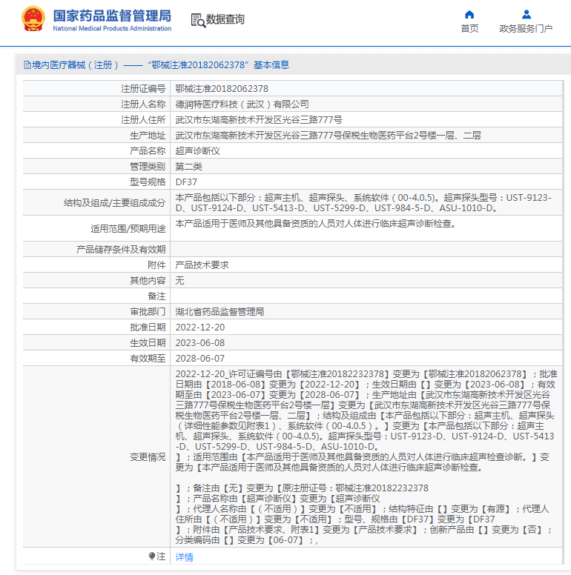Open the 数据查询 text label

coord(225,19)
